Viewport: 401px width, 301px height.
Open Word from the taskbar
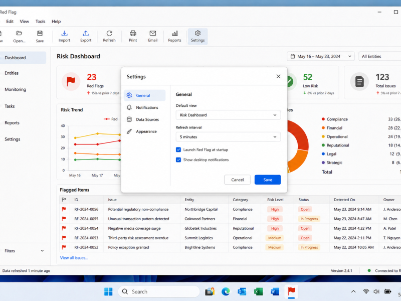pos(275,291)
